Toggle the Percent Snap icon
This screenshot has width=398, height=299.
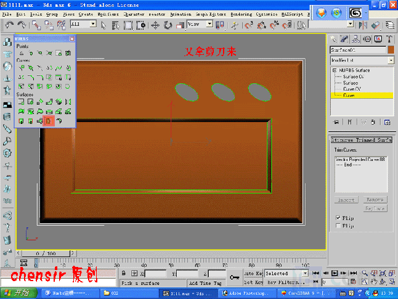pos(274,25)
